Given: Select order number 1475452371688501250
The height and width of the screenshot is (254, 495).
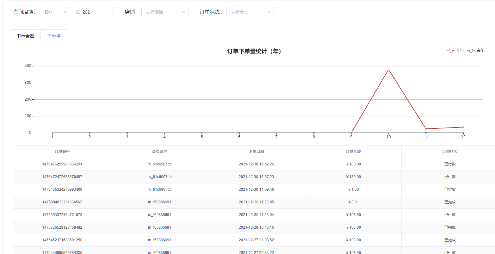Looking at the screenshot, I should (x=62, y=240).
